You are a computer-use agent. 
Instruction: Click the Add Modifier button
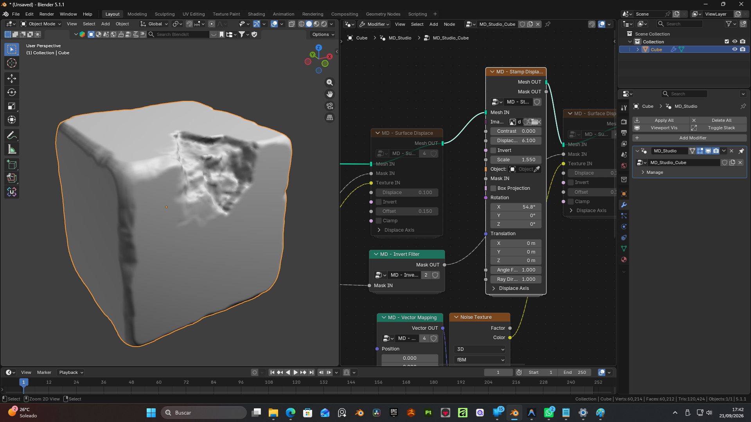690,138
